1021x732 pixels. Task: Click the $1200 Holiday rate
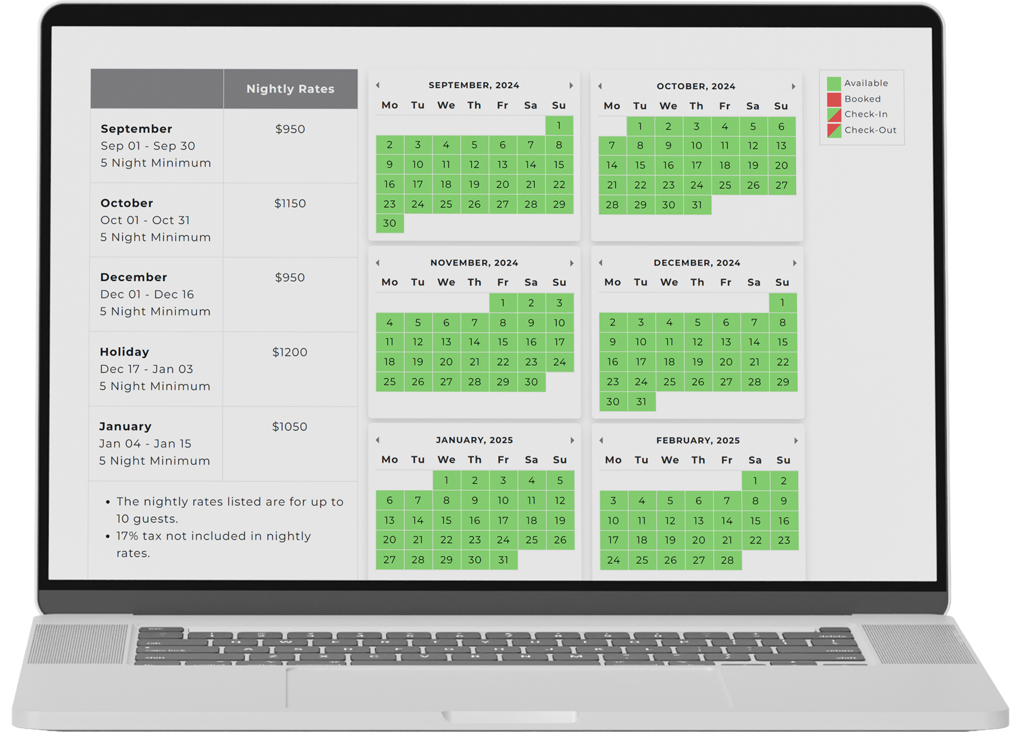point(290,352)
